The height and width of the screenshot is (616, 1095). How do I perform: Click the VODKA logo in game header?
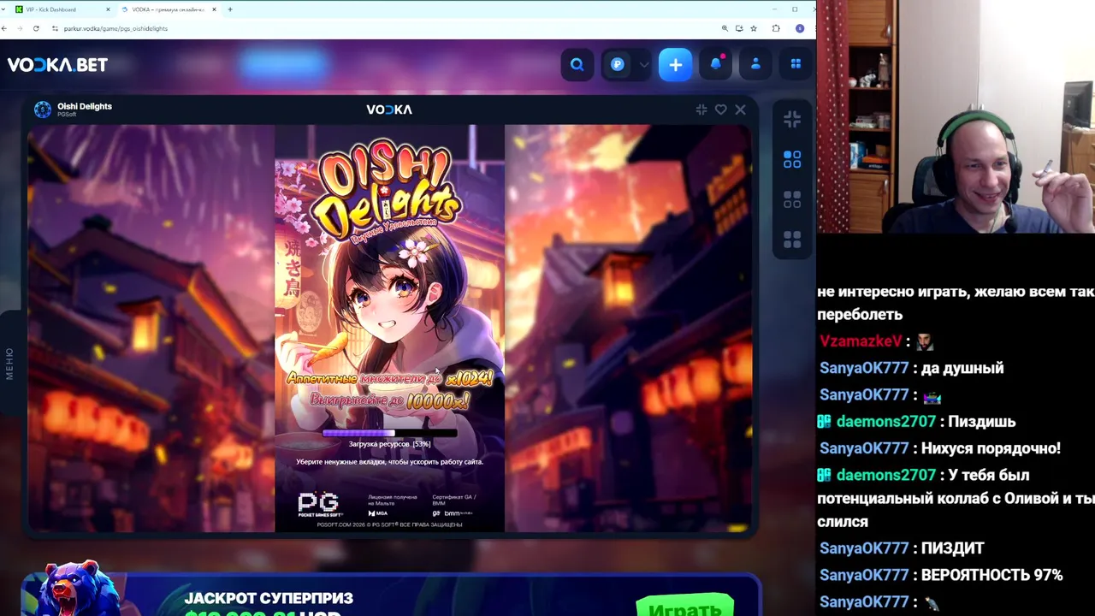[389, 110]
